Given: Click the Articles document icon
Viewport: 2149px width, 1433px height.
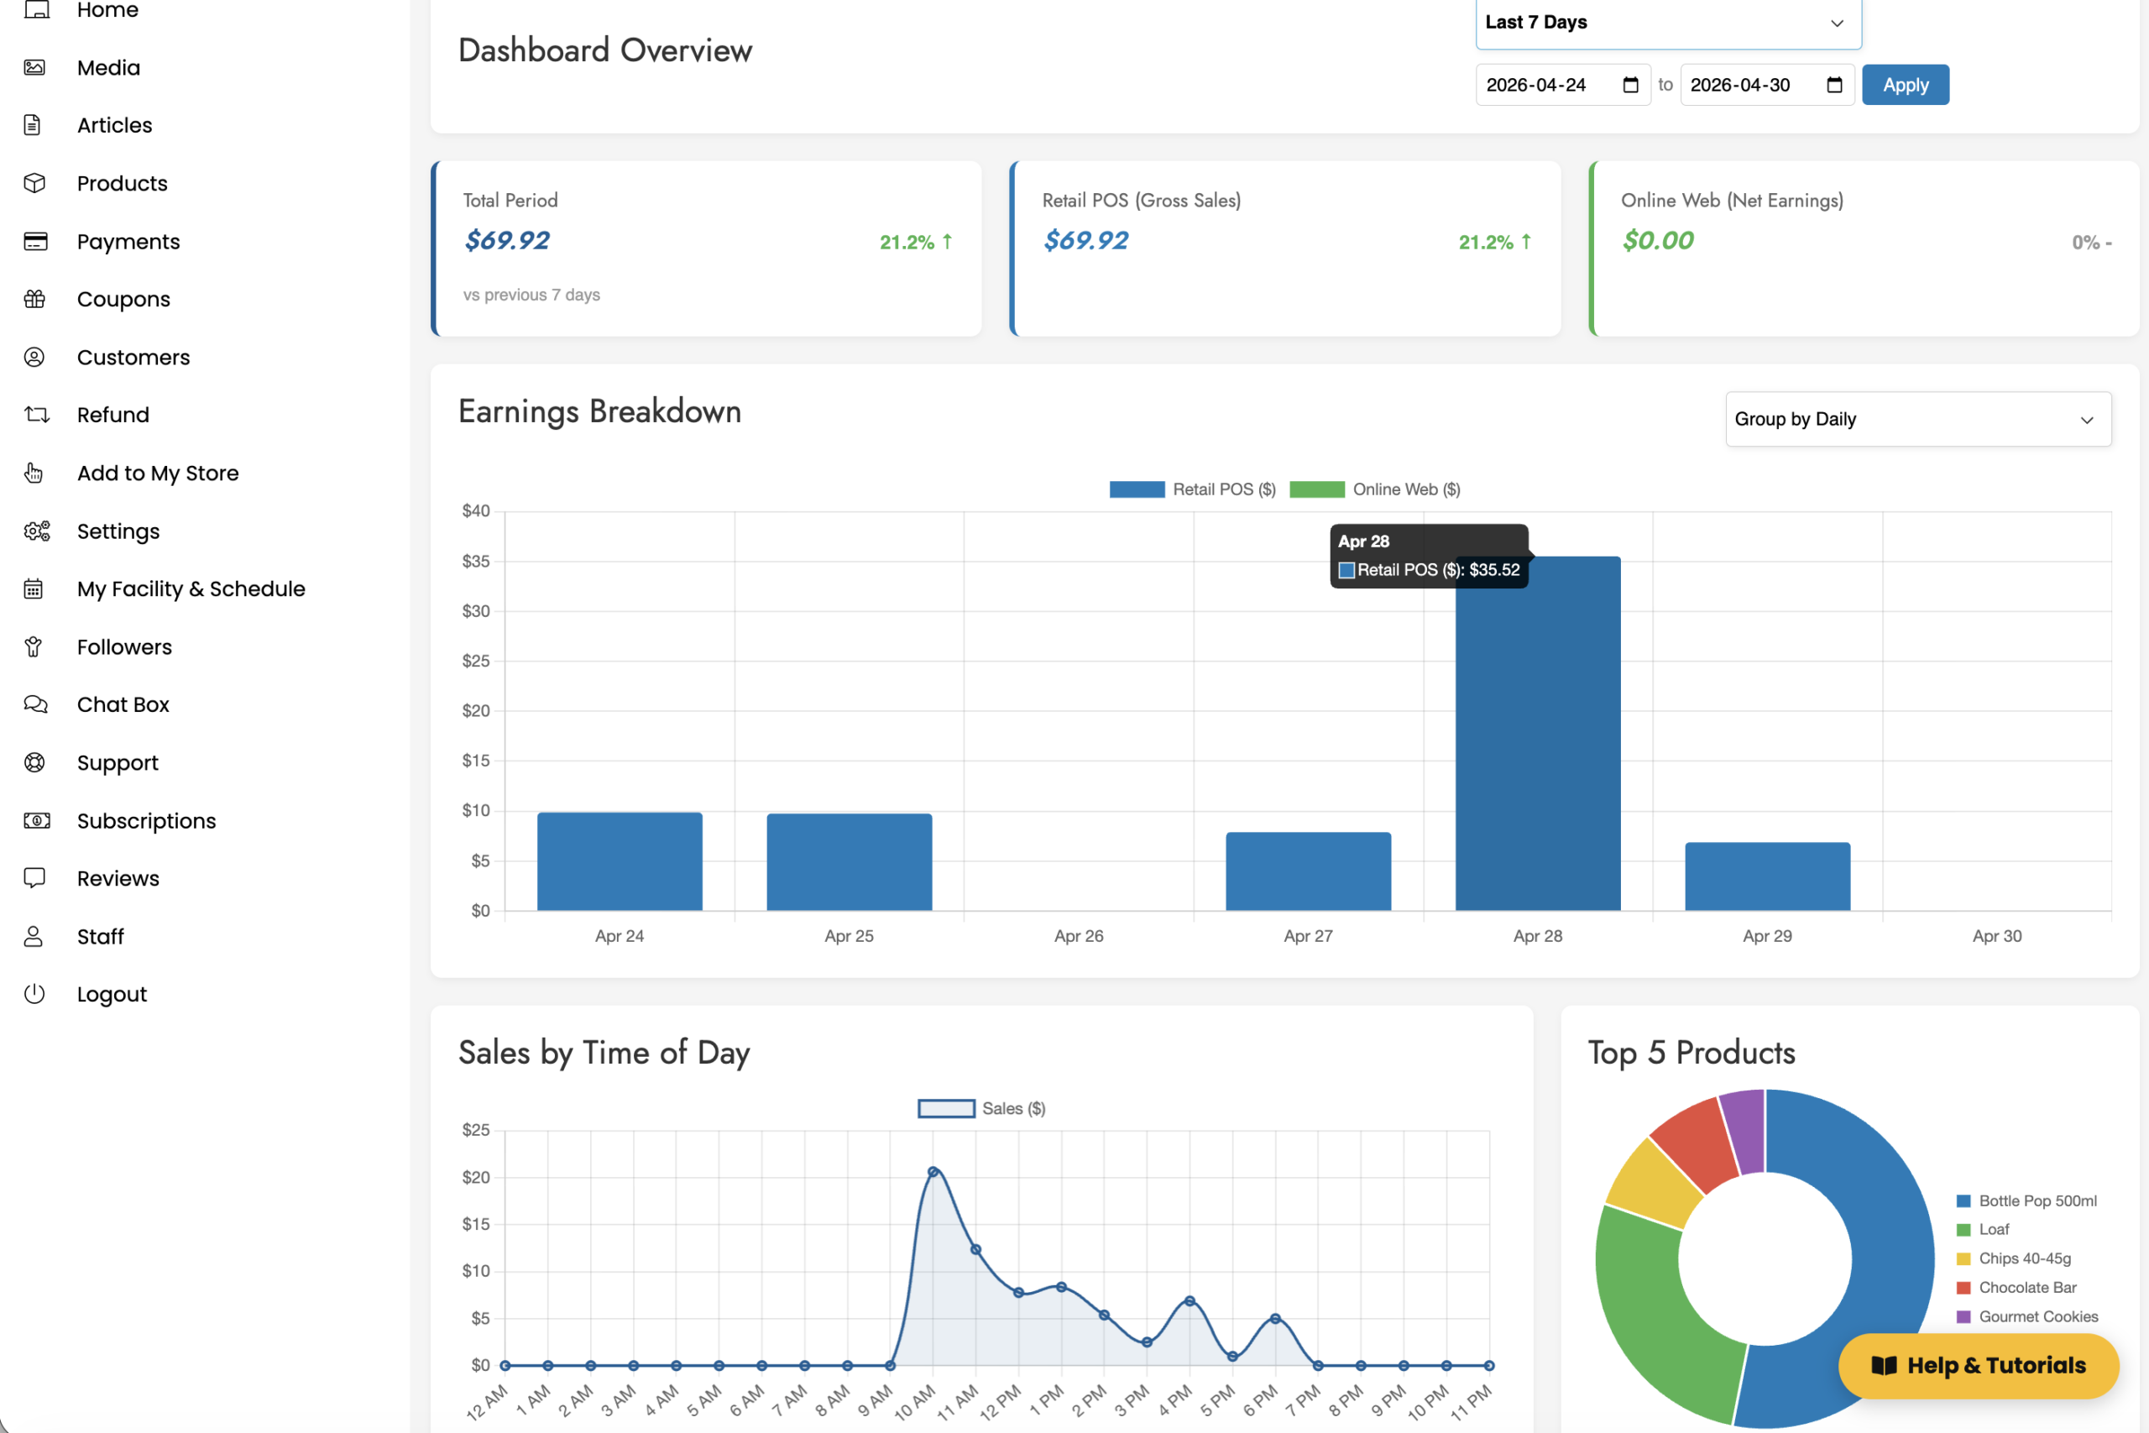Looking at the screenshot, I should pos(33,125).
